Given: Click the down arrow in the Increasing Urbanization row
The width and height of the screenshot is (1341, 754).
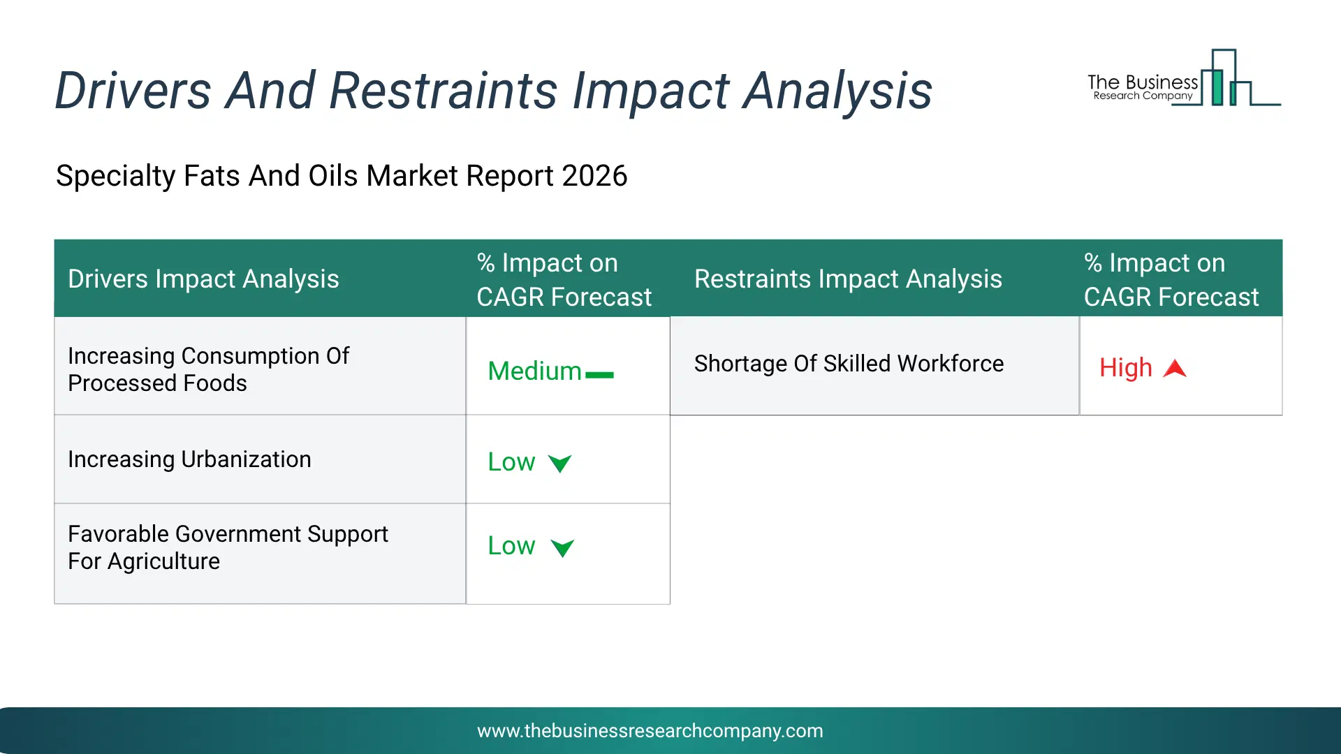Looking at the screenshot, I should 560,464.
